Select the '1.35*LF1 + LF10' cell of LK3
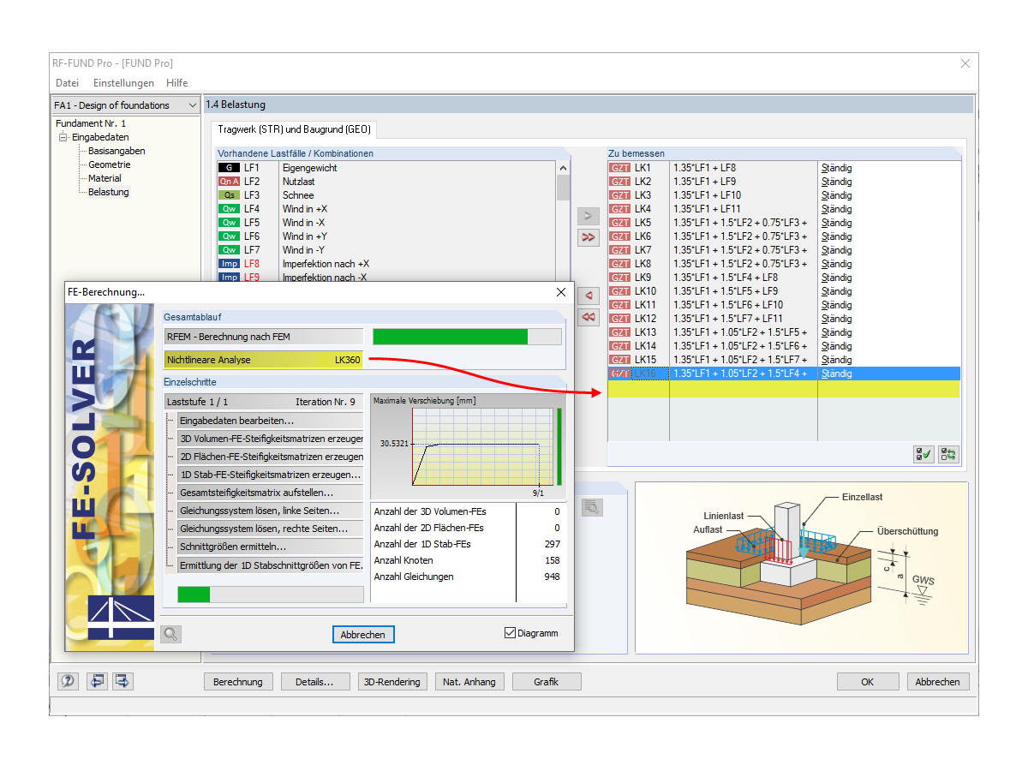Viewport: 1028px width, 771px height. click(743, 195)
